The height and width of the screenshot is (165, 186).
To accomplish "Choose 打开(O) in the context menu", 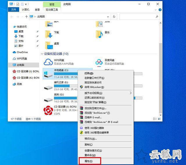I will 105,73.
